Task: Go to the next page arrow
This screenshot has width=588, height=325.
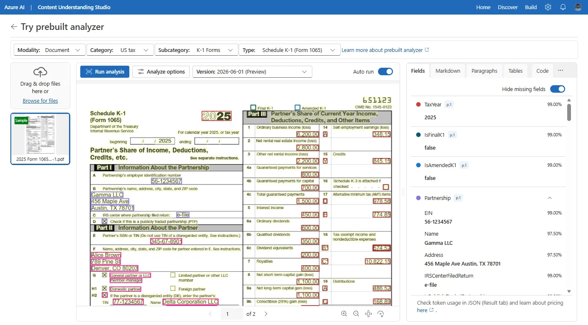Action: click(x=266, y=314)
